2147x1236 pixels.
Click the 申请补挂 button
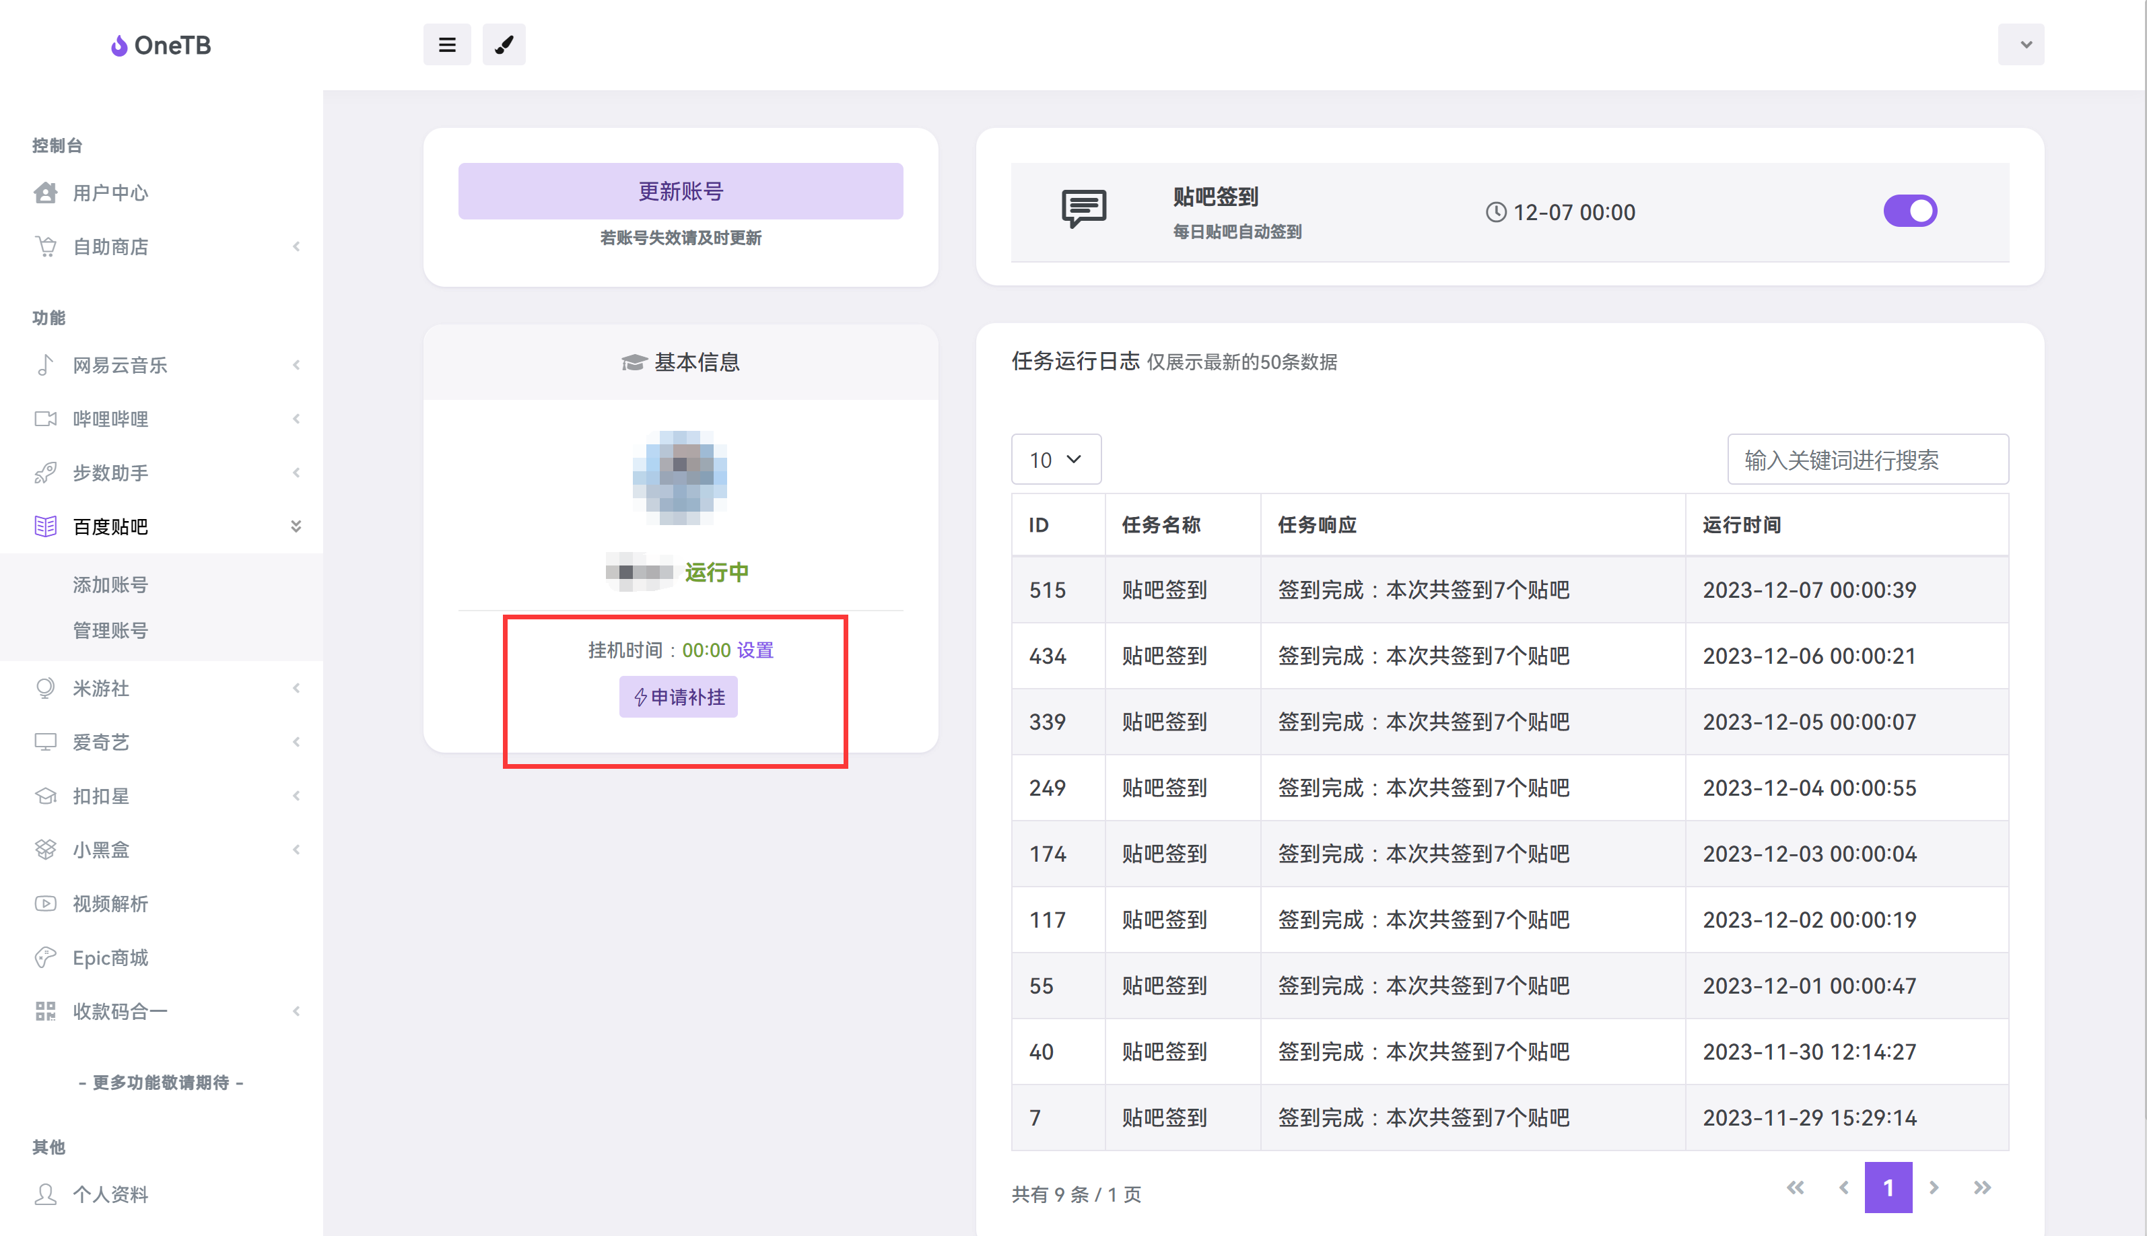(x=677, y=696)
